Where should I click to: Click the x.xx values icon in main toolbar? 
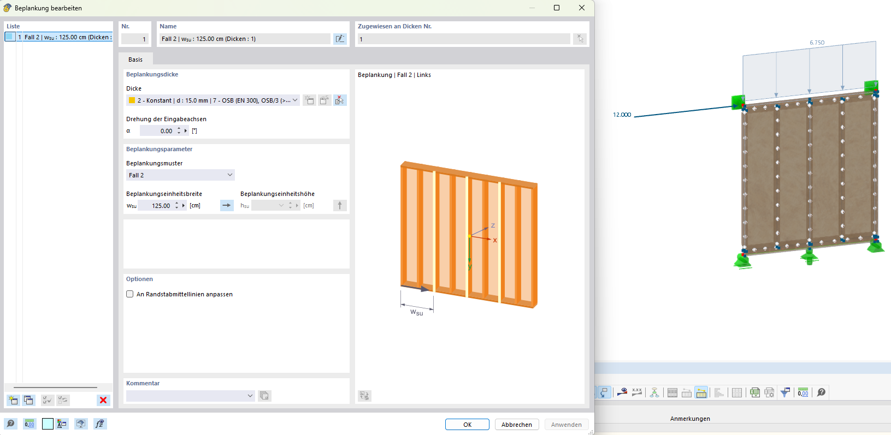[x=637, y=392]
